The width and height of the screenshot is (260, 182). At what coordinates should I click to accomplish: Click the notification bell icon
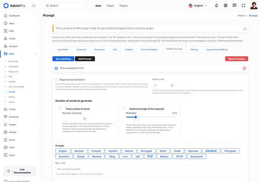(216, 6)
